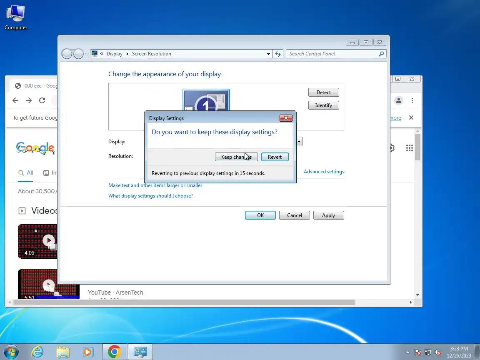Select monitor 1 thumbnail in display preview

(x=206, y=100)
